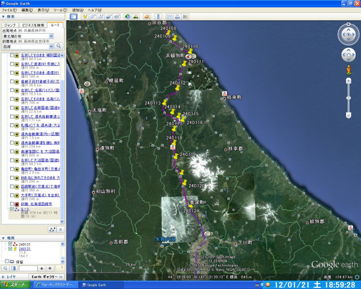Toggle sunlight across the landscape
The image size is (361, 289).
point(136,16)
